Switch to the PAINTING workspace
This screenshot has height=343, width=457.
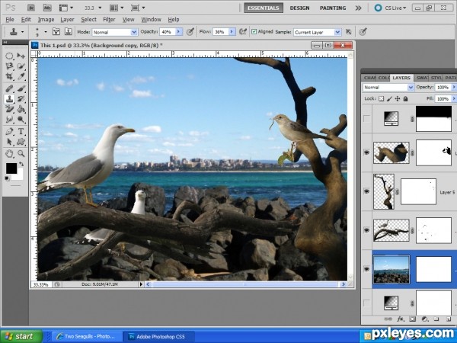(333, 8)
